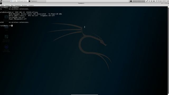Click the interface name wlx00c0ca50dccd
169x95 pixels.
7,12
